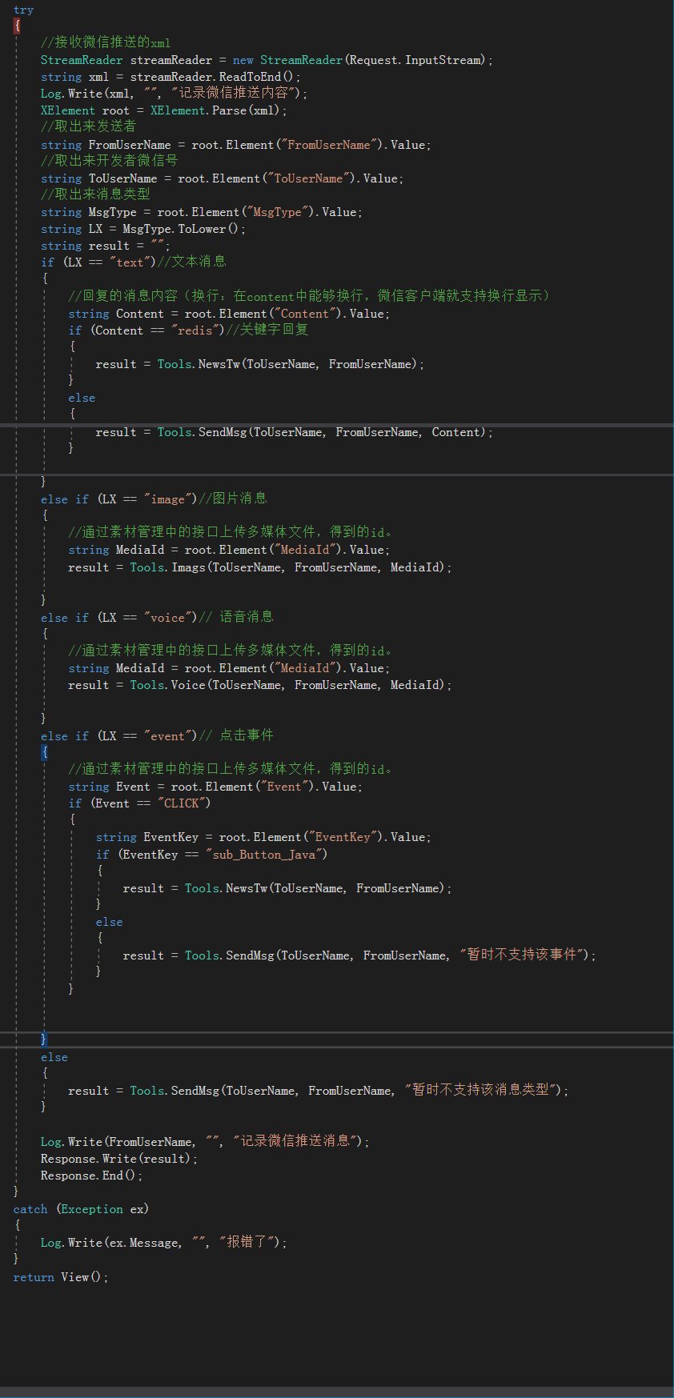Image resolution: width=674 pixels, height=1398 pixels.
Task: Click the 'try' keyword on the first line
Action: tap(23, 10)
